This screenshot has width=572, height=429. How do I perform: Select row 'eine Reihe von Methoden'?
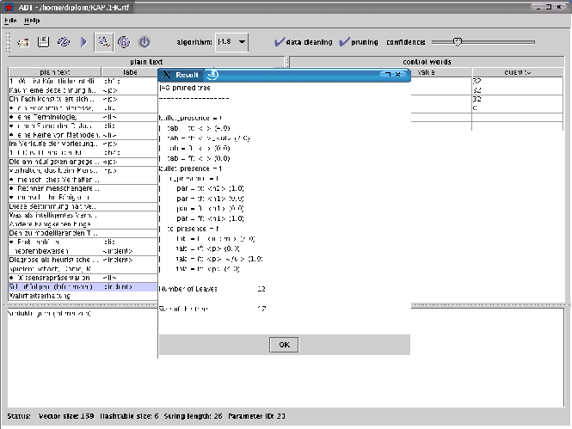coord(83,135)
